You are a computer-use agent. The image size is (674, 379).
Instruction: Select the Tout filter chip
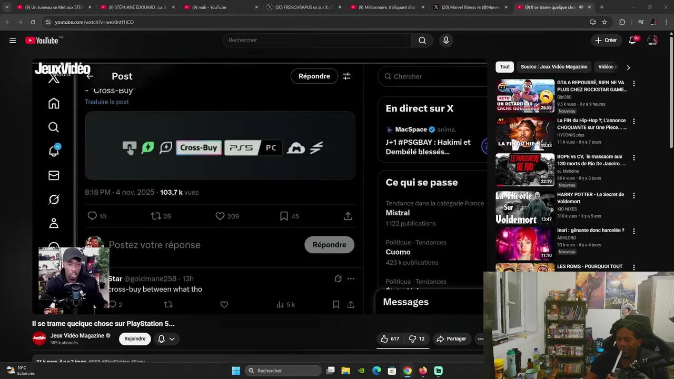(504, 67)
